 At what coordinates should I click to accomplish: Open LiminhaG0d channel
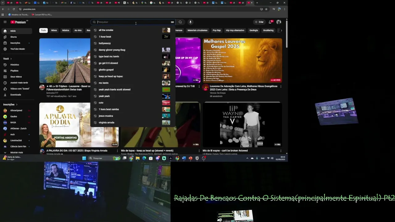click(16, 140)
